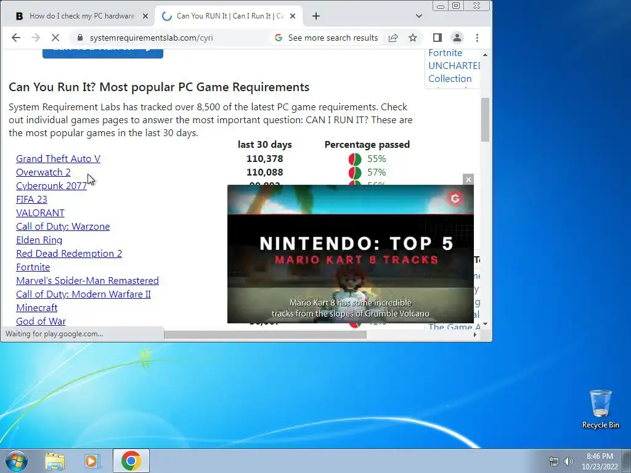This screenshot has height=473, width=631.
Task: Bookmark this page with the star icon
Action: pos(412,38)
